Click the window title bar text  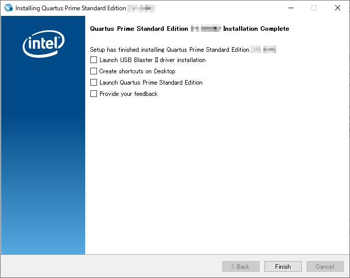click(70, 8)
